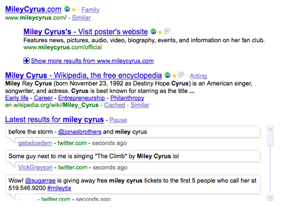Jump to Early life section link
This screenshot has height=207, width=290.
[x=17, y=98]
